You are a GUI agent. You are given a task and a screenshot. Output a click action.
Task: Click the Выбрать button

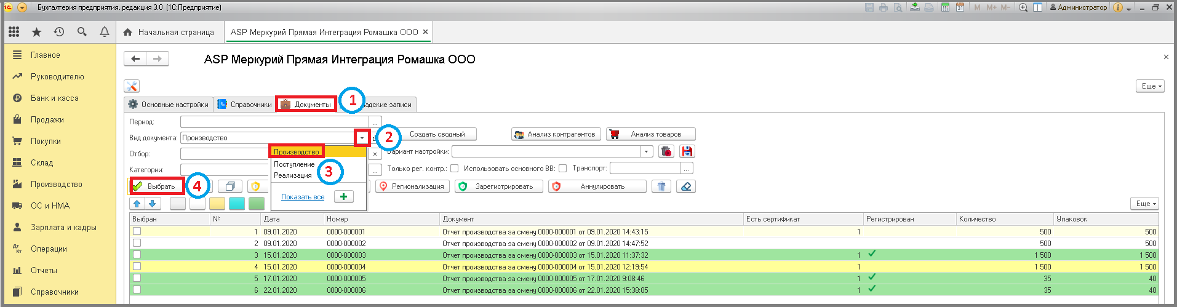point(157,186)
